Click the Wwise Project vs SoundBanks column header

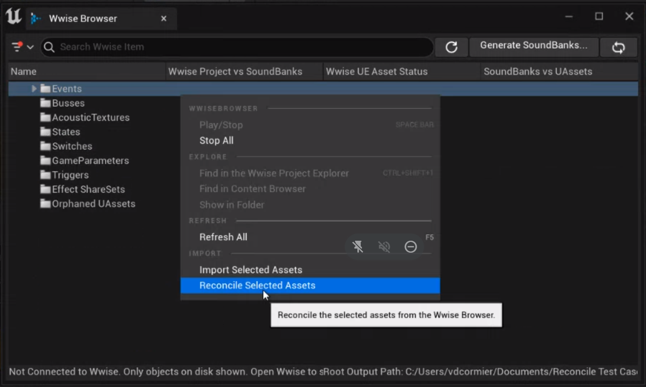pyautogui.click(x=235, y=71)
